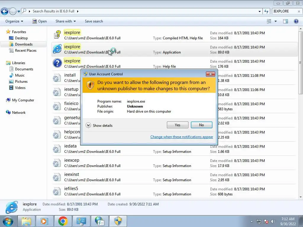303x227 pixels.
Task: Click No in the User Account Control dialog
Action: click(x=201, y=125)
